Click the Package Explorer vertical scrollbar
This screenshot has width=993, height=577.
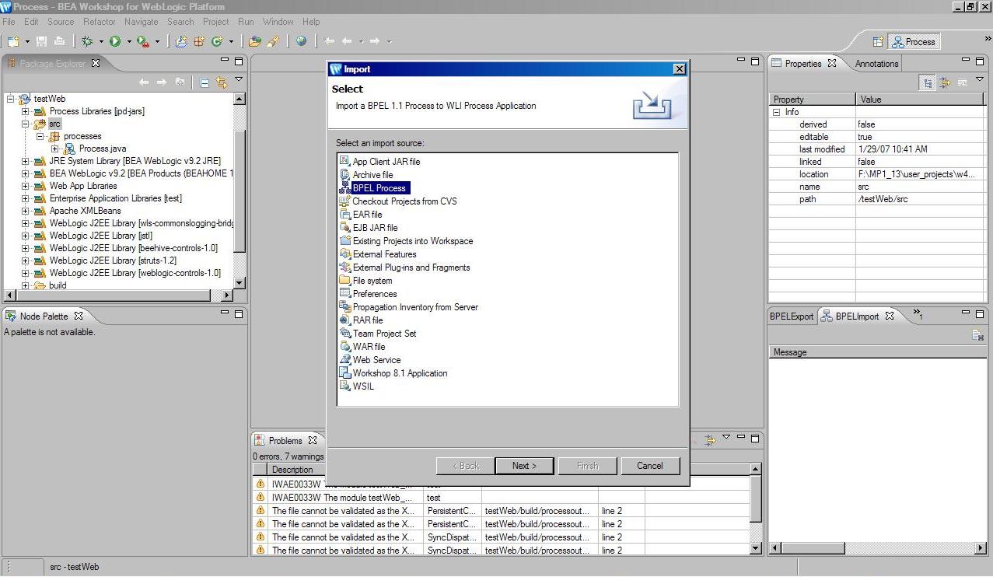(x=240, y=191)
